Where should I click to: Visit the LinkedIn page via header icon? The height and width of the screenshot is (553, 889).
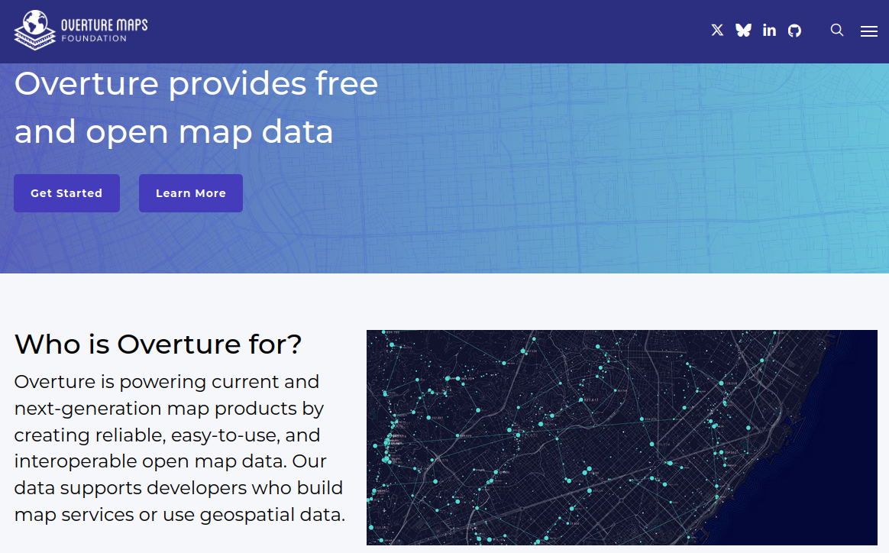coord(769,31)
